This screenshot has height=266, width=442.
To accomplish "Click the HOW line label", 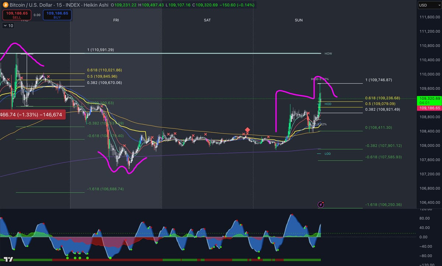I will pyautogui.click(x=328, y=54).
